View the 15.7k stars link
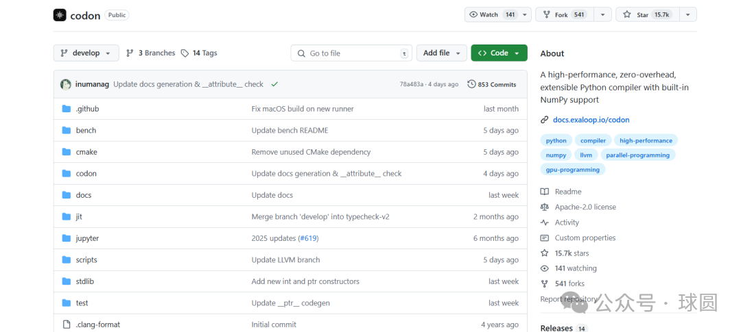 pyautogui.click(x=565, y=253)
